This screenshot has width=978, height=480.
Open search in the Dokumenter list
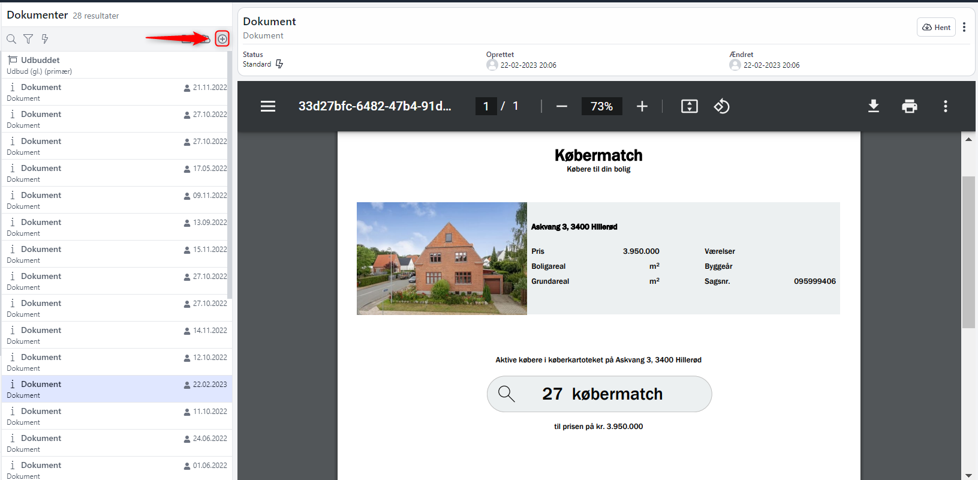coord(11,39)
